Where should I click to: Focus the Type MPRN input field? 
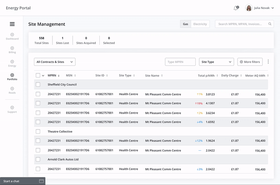point(180,62)
